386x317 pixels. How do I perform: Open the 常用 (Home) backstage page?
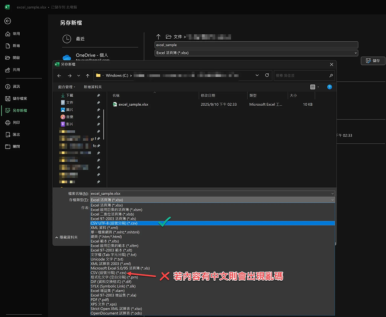(13, 34)
